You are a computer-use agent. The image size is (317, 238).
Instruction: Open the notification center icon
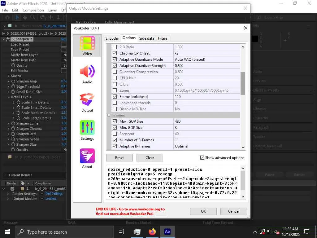pos(307,232)
